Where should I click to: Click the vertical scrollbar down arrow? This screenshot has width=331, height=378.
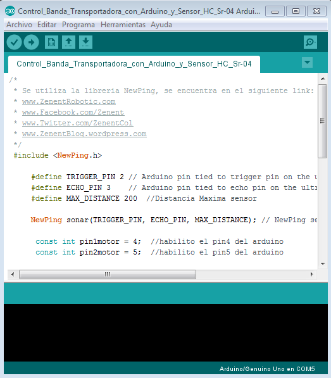click(x=323, y=264)
